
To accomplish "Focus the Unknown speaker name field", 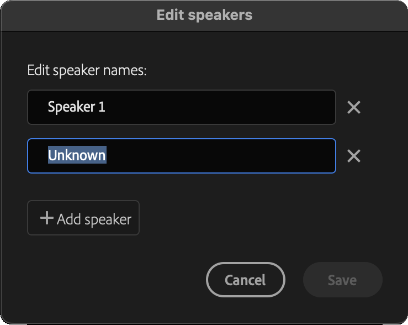I will click(x=182, y=156).
